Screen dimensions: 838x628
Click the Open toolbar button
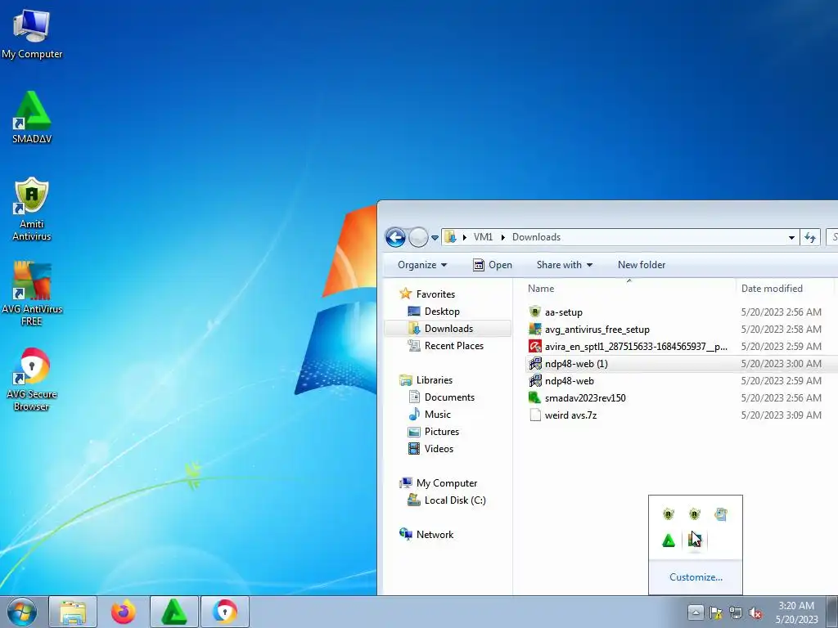(493, 265)
